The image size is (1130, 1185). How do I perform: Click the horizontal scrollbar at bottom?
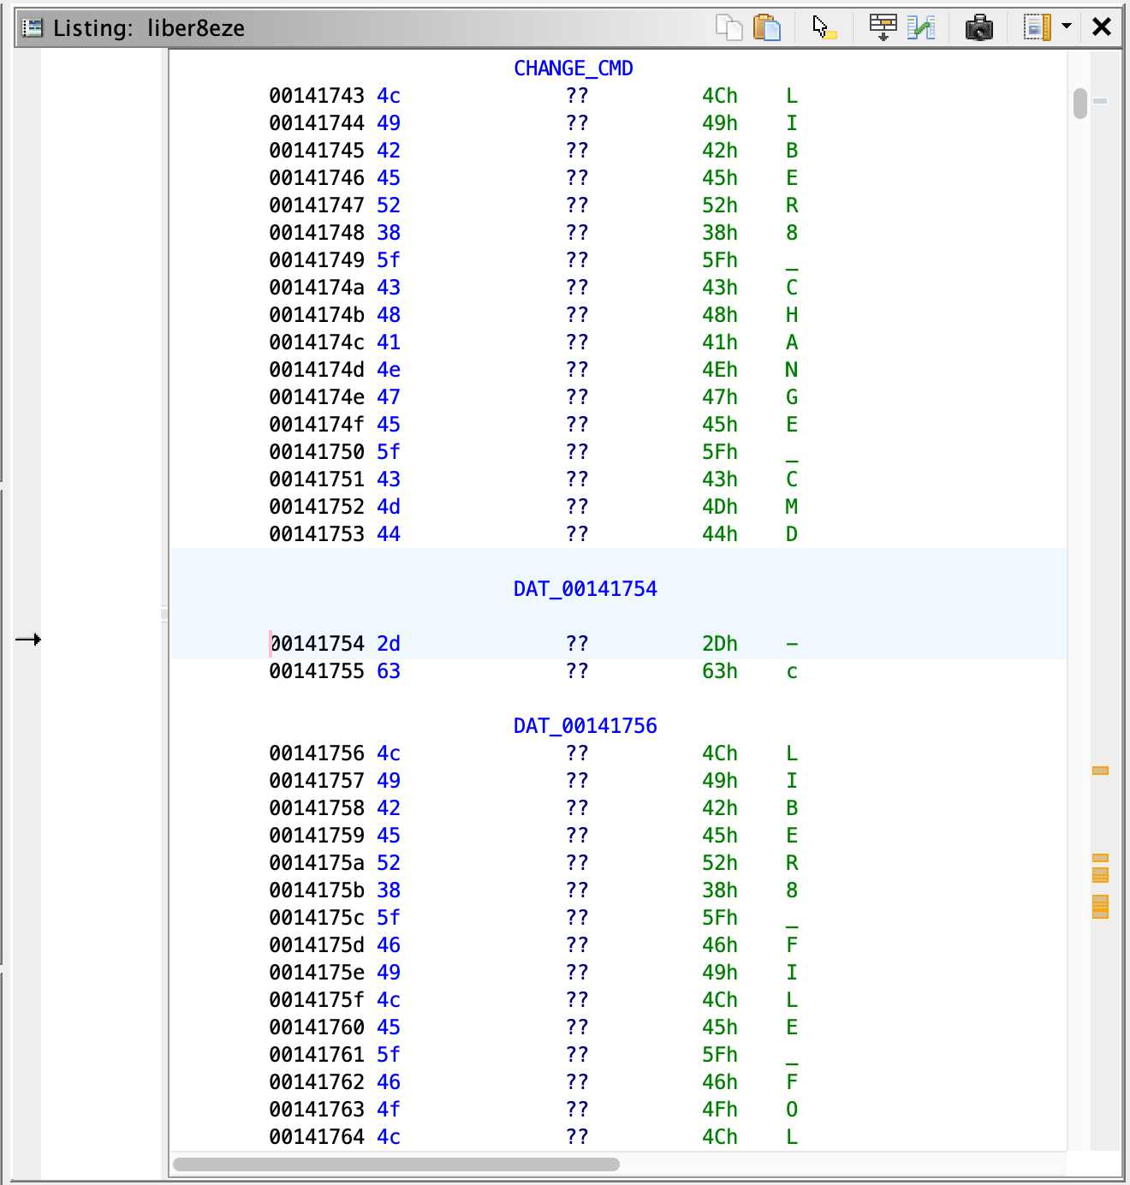pyautogui.click(x=395, y=1164)
